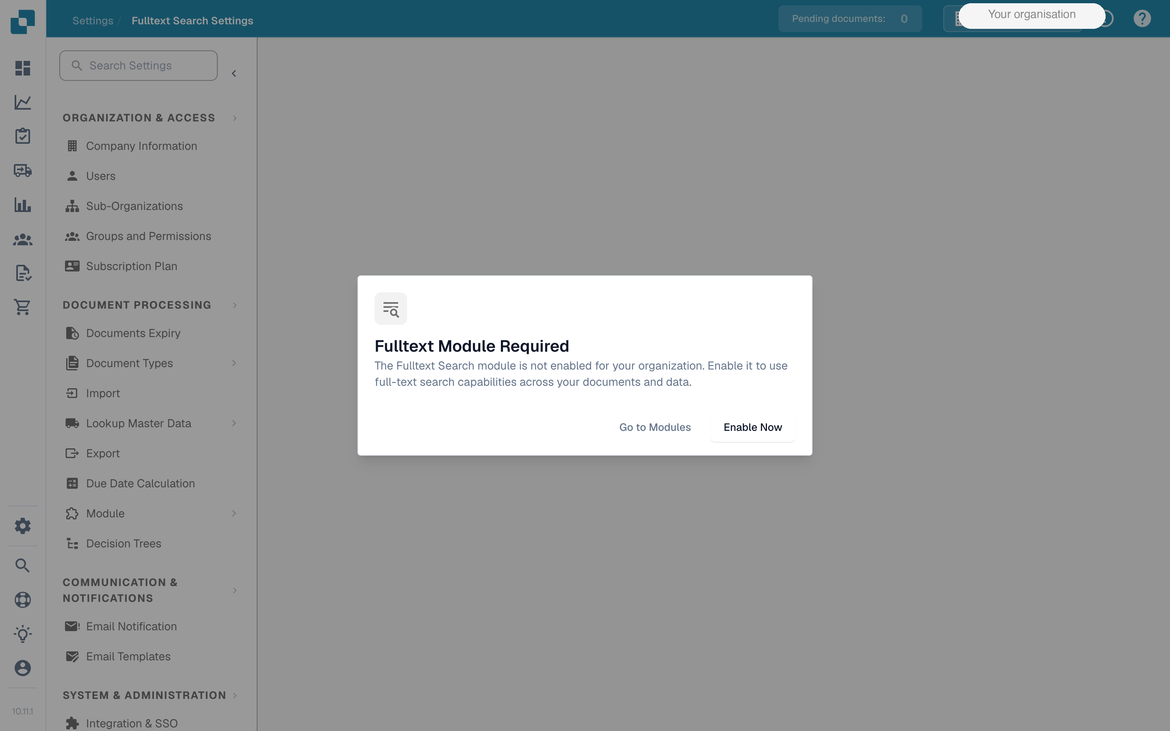Image resolution: width=1170 pixels, height=731 pixels.
Task: Follow the Go to Modules link
Action: (655, 427)
